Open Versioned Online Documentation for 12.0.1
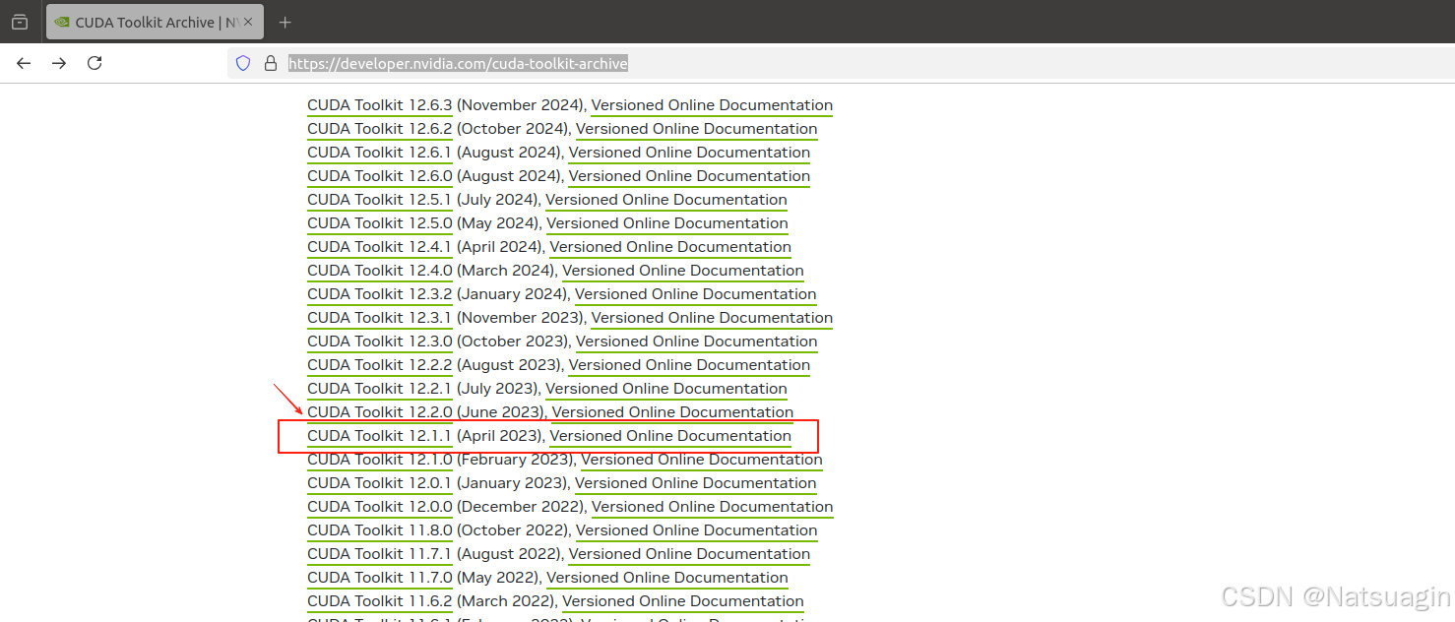The width and height of the screenshot is (1455, 622). [x=696, y=483]
